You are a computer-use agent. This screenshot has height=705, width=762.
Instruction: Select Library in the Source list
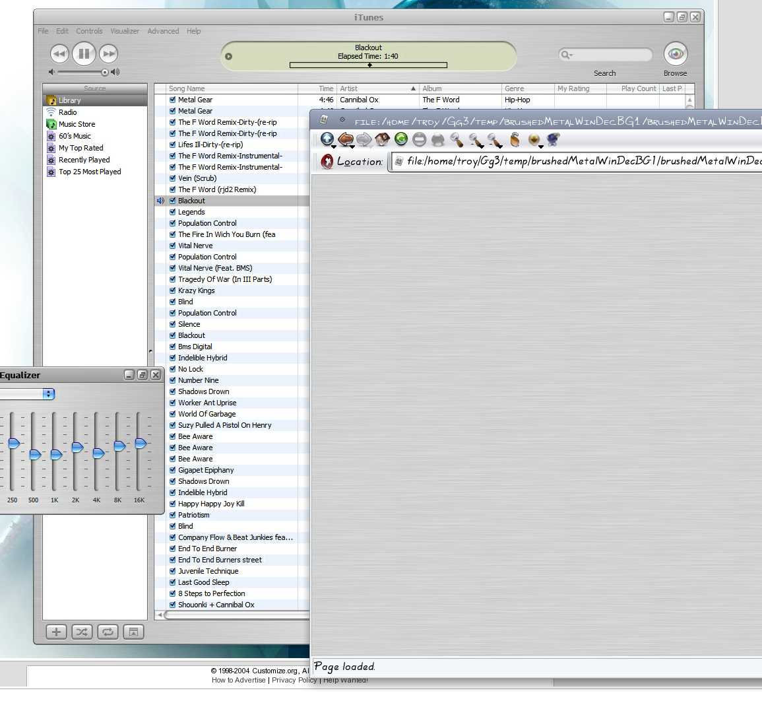95,100
